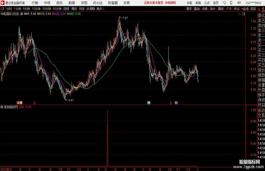The height and width of the screenshot is (171, 265).
Task: Click the red $ marker beside 财
Action: click(171, 103)
